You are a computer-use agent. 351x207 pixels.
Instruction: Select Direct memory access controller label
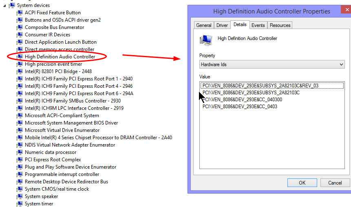pyautogui.click(x=60, y=49)
